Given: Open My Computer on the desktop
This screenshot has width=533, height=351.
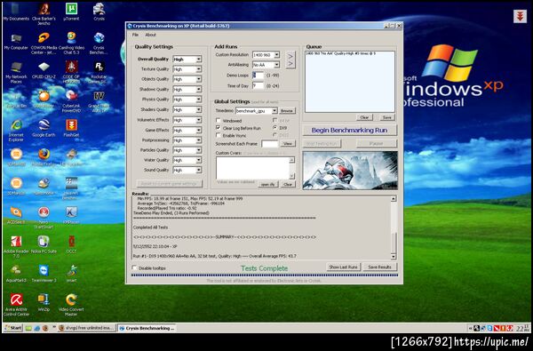Looking at the screenshot, I should pos(16,41).
